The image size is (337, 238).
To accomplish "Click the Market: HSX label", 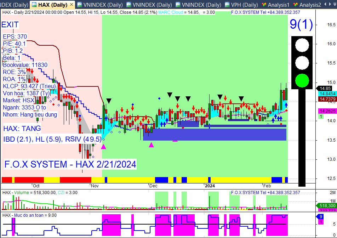I will (x=19, y=100).
